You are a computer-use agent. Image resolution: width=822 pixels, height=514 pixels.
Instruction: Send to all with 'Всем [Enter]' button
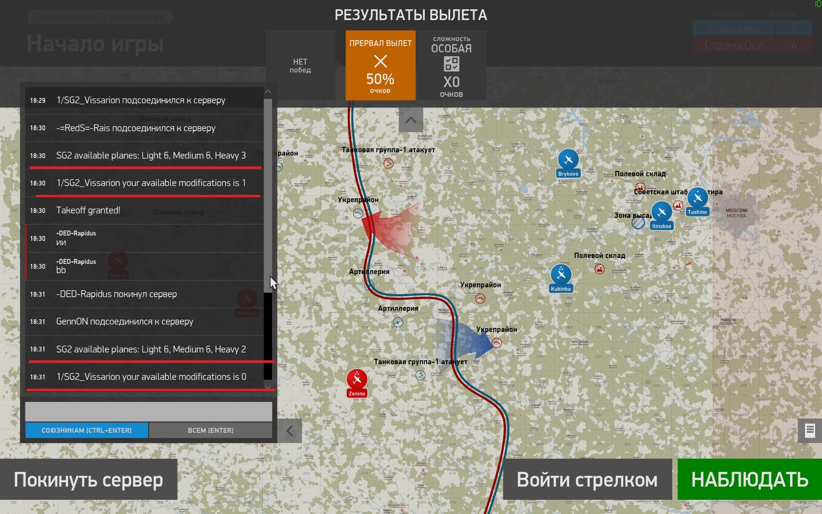click(x=211, y=430)
